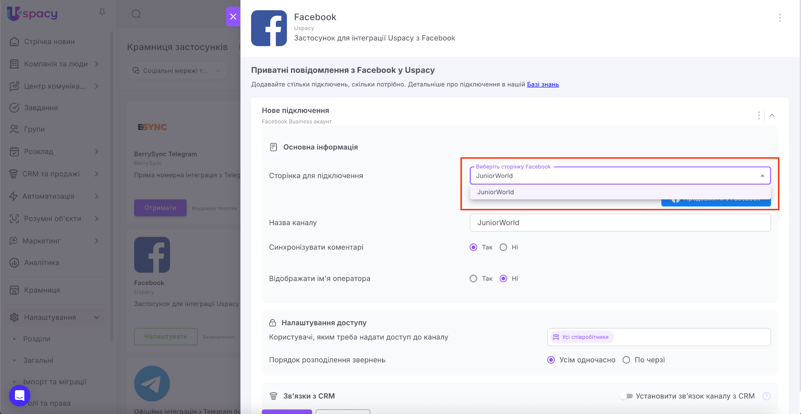The height and width of the screenshot is (414, 801).
Task: Click the Uspacy logo
Action: coord(32,14)
